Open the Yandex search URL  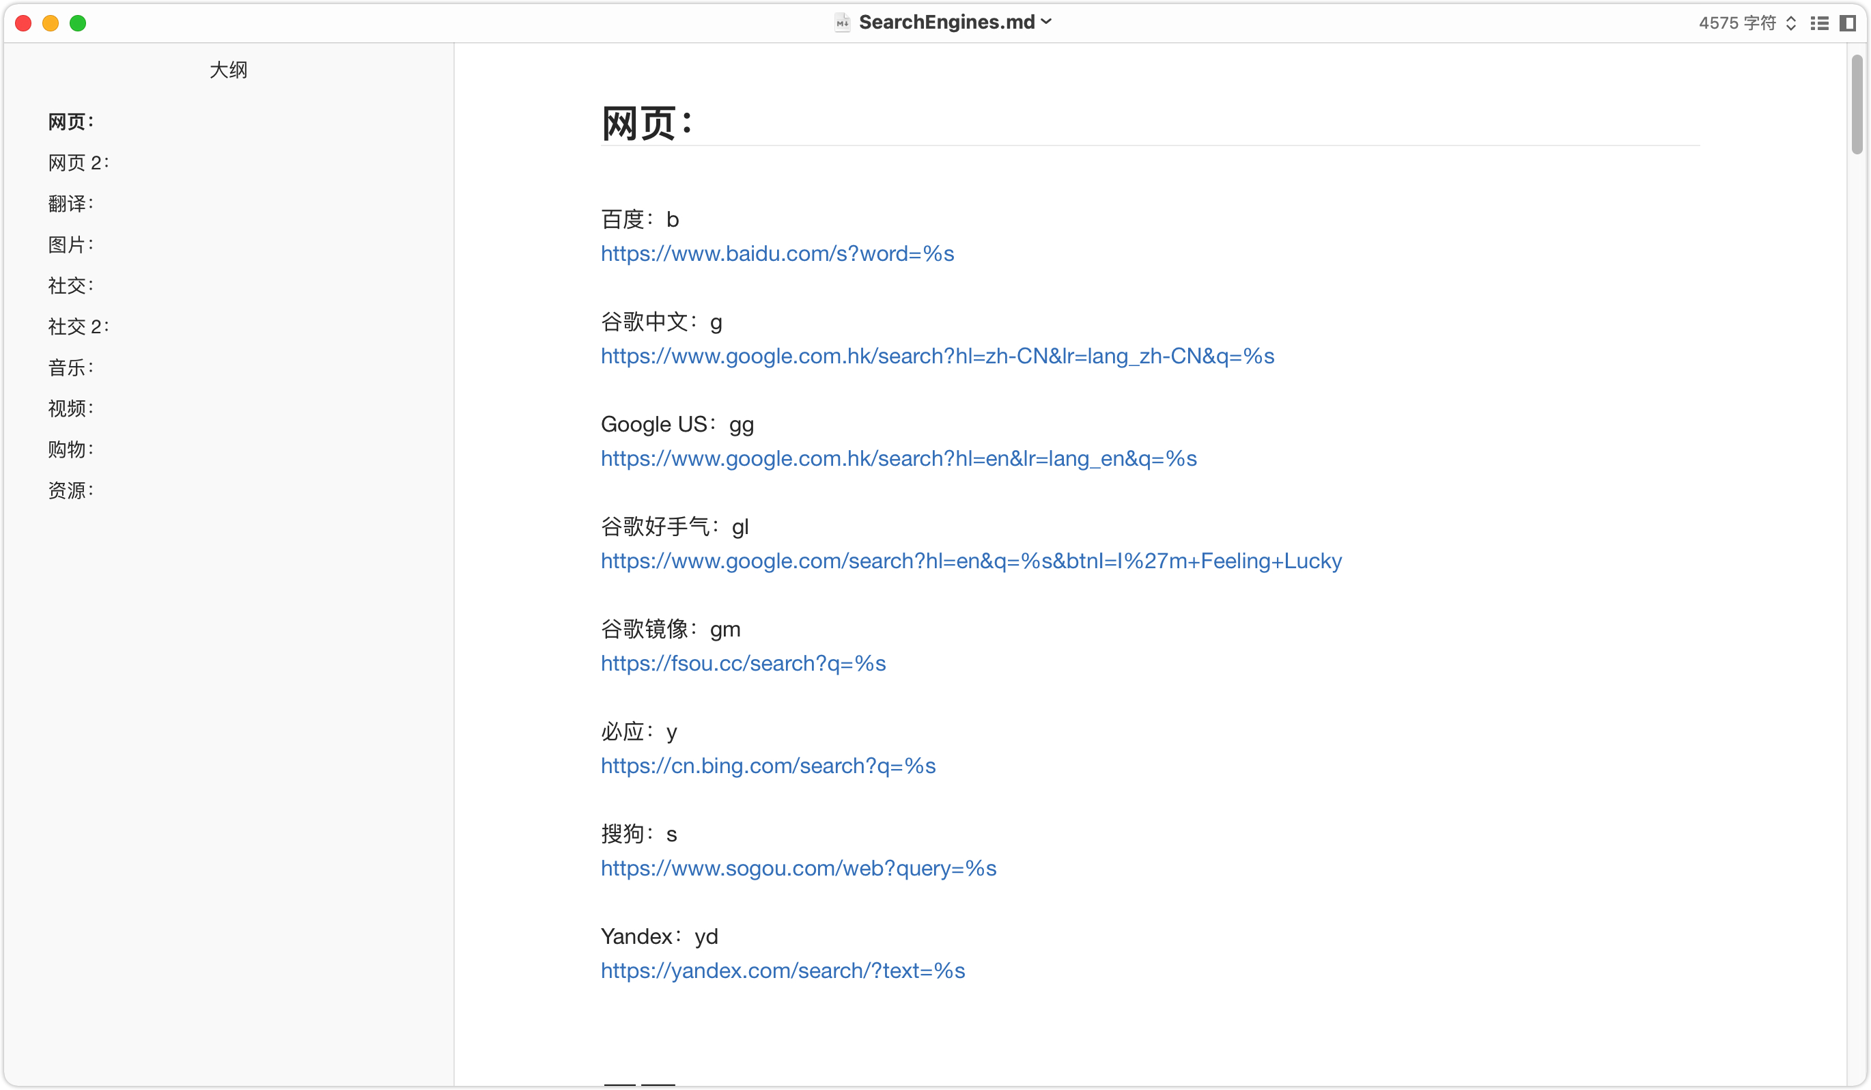(x=782, y=970)
